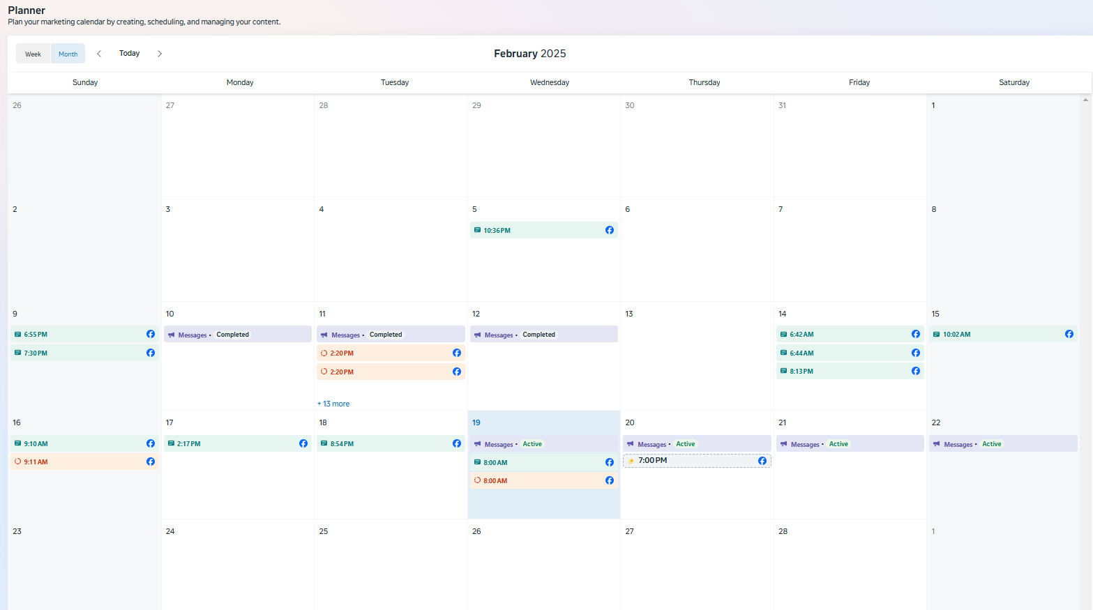Click 'Completed' status on February 12 campaign

[539, 335]
